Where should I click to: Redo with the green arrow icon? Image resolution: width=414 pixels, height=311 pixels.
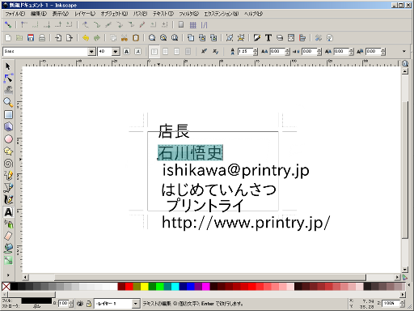[97, 38]
